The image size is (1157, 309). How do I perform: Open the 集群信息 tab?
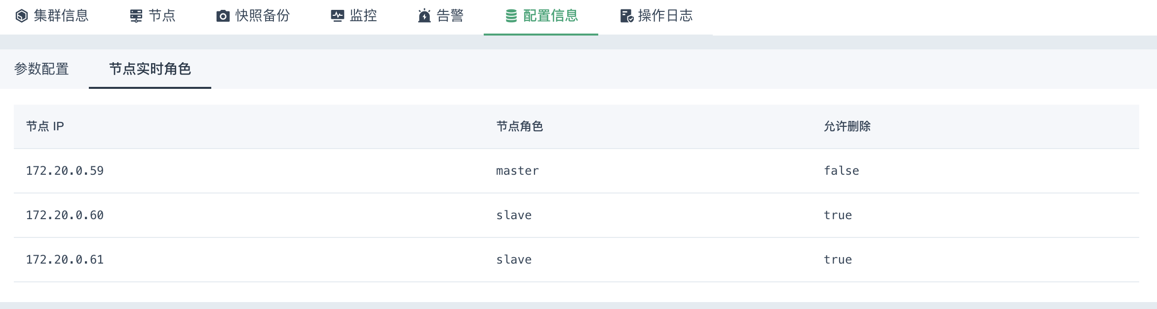pos(61,16)
